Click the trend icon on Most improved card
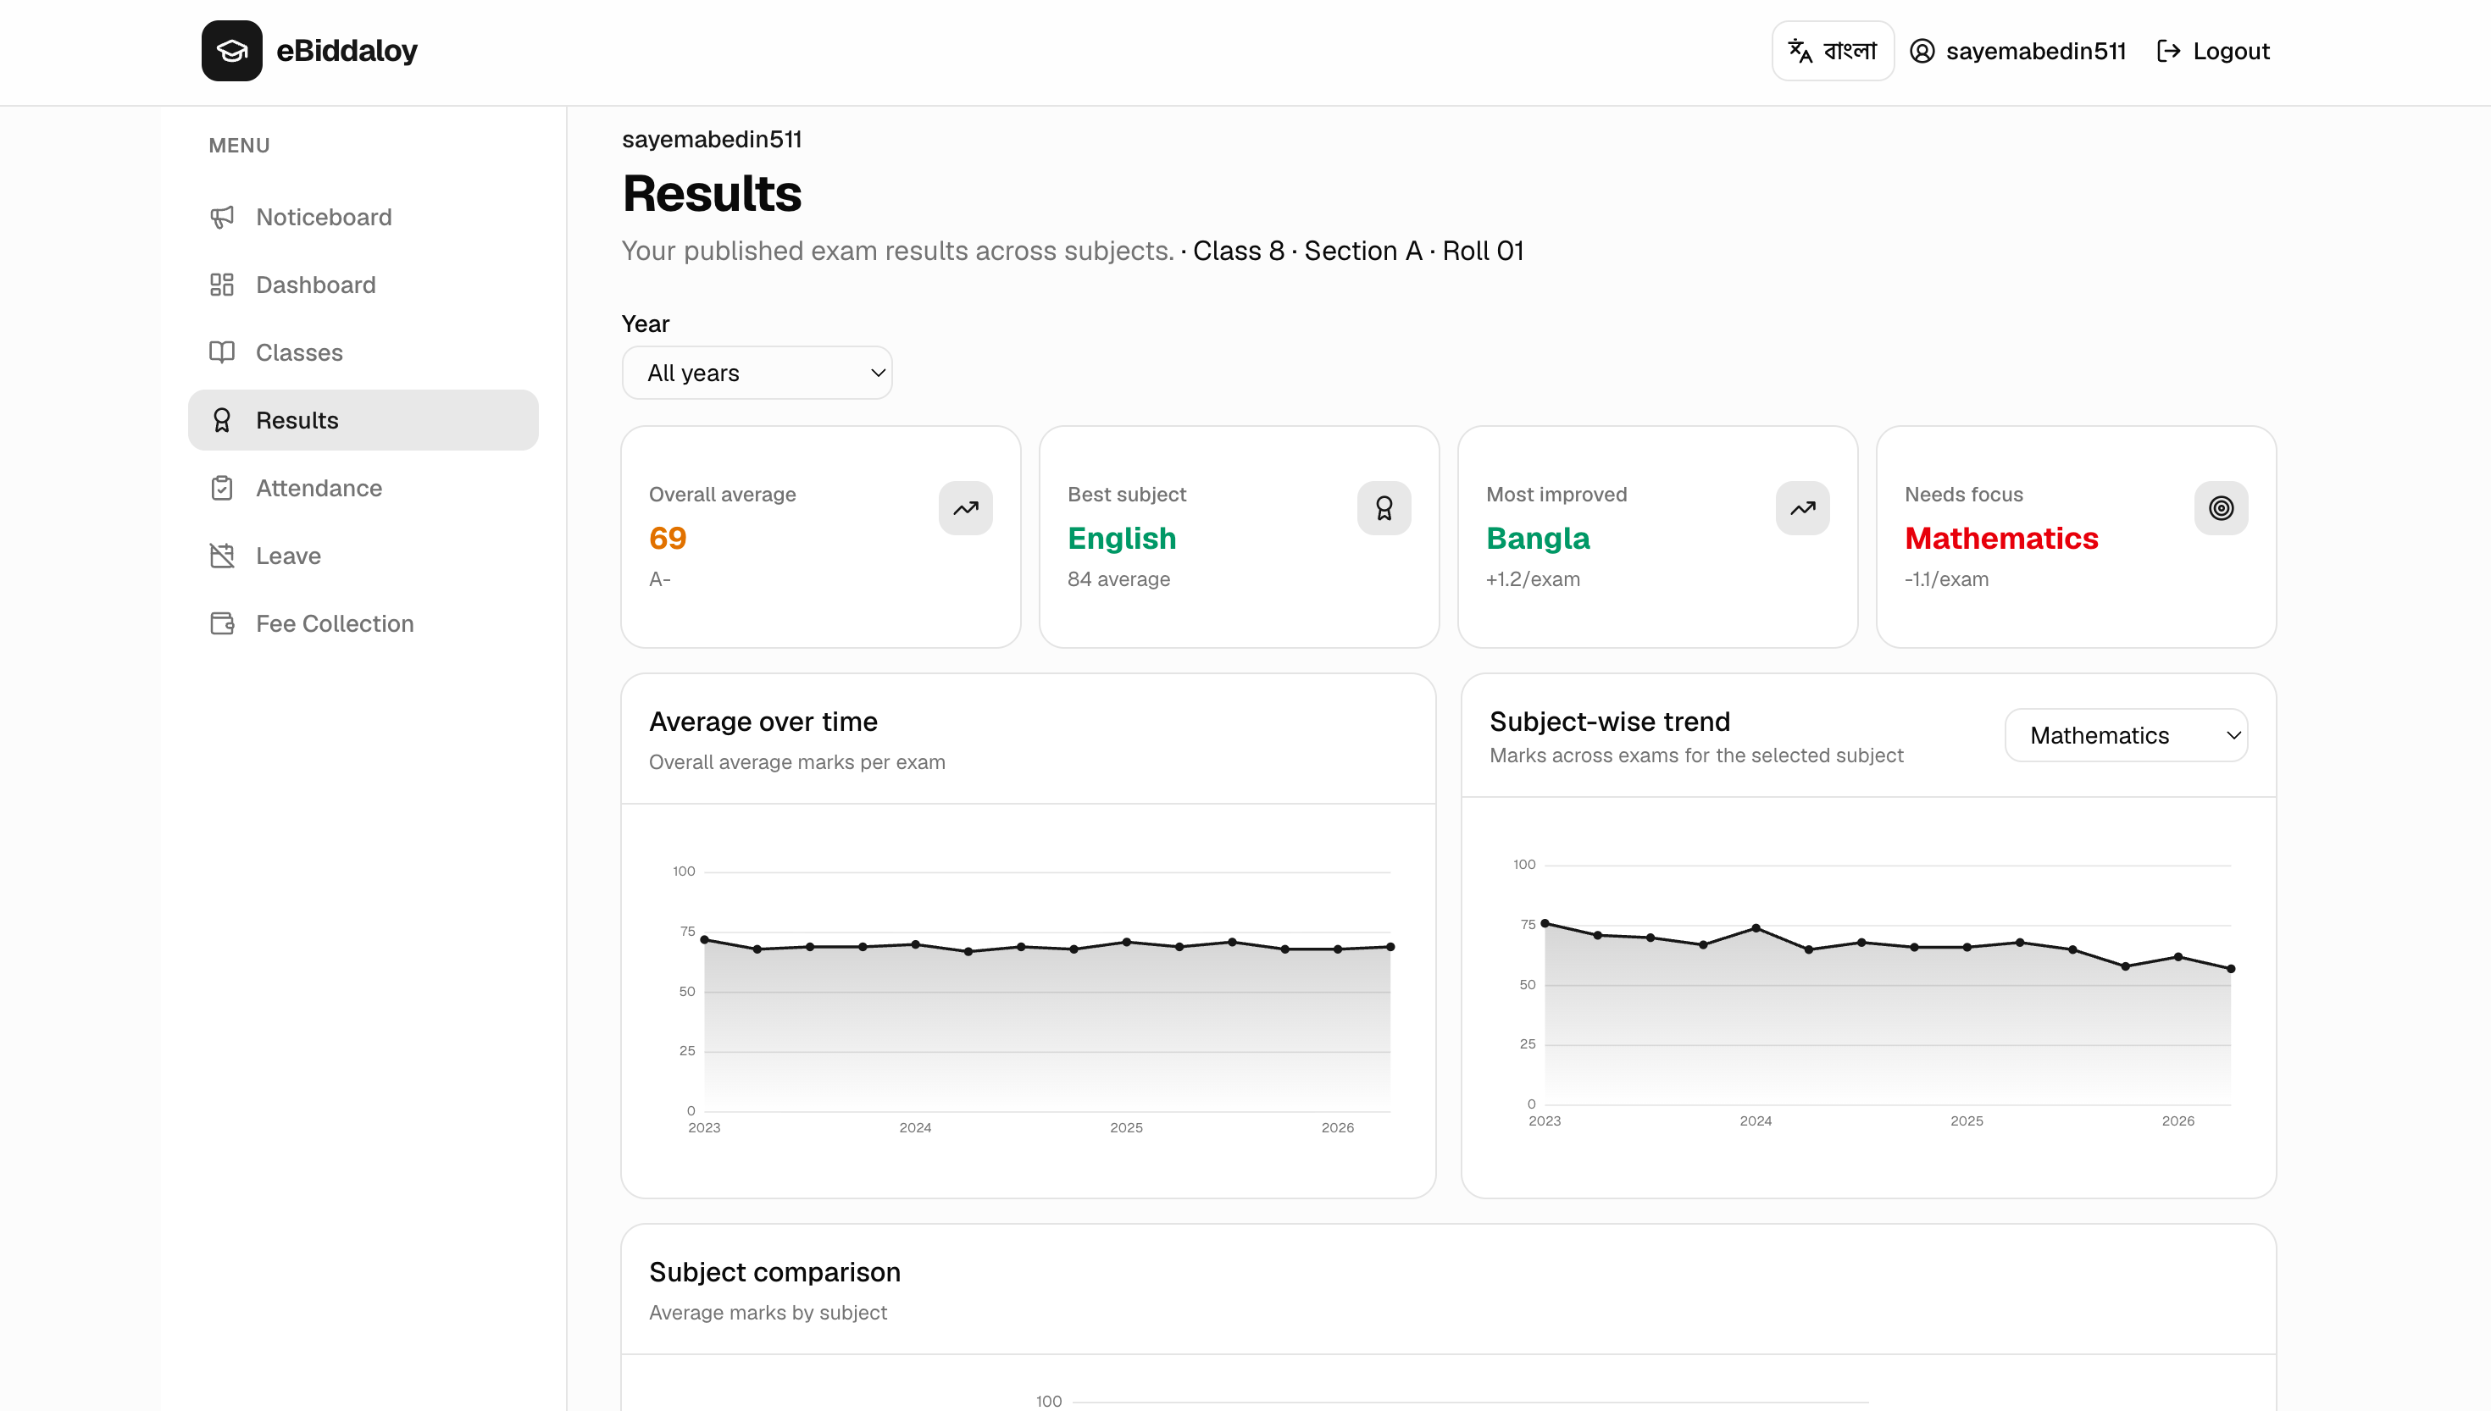 click(1803, 508)
